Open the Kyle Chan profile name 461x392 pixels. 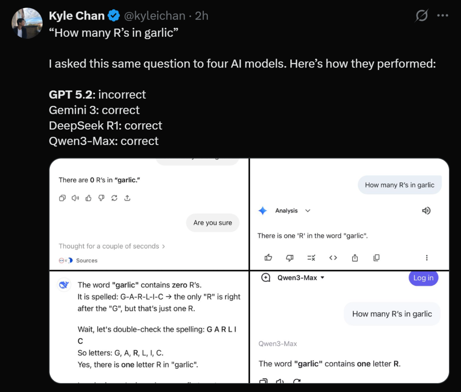77,16
